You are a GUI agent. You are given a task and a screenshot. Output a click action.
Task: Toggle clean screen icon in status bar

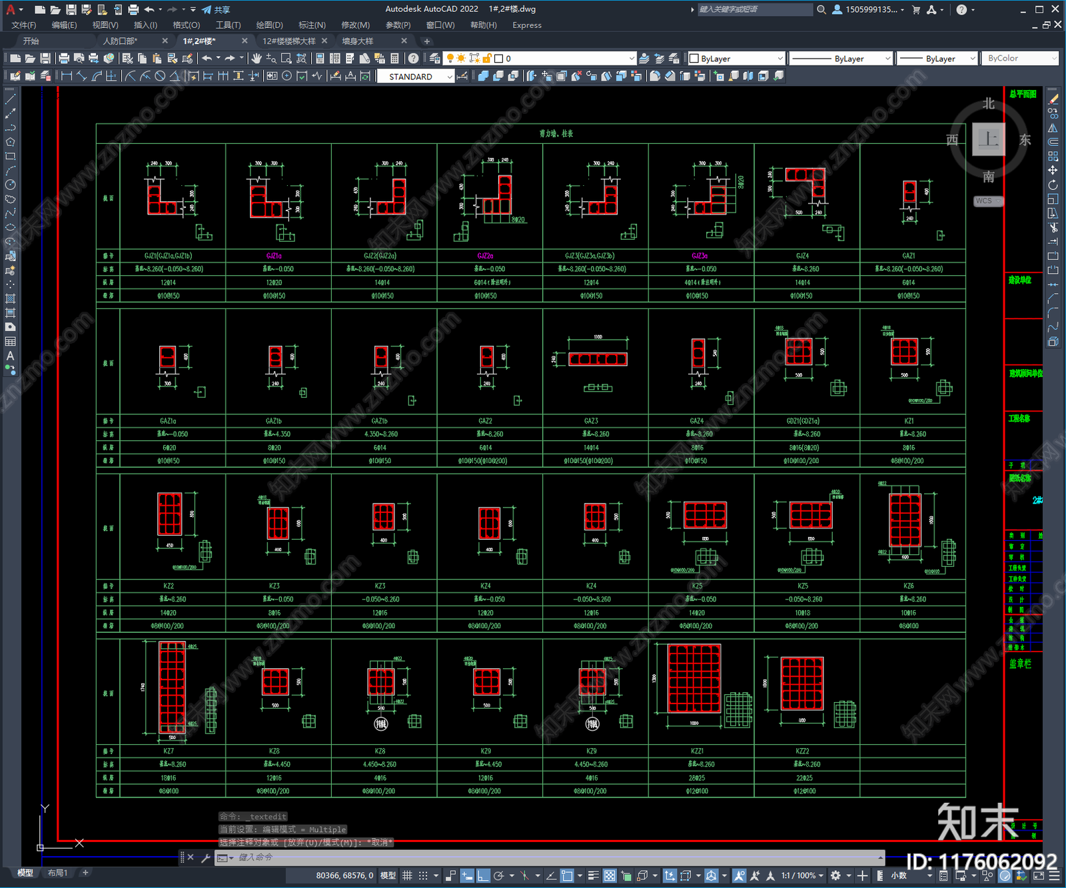click(1039, 875)
